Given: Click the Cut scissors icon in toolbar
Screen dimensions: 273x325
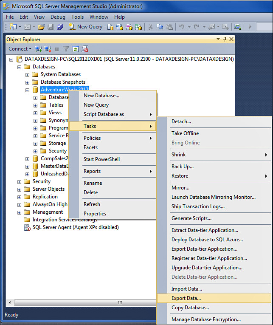Looking at the screenshot, I should point(150,27).
